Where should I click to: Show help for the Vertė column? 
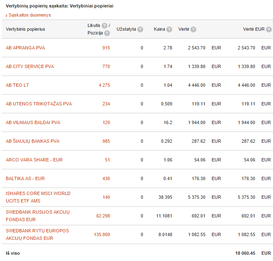193,29
